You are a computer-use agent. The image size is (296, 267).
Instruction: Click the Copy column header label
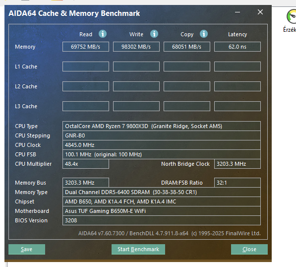click(187, 34)
